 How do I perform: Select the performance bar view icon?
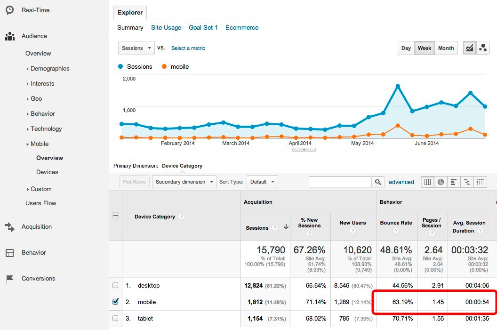click(454, 182)
